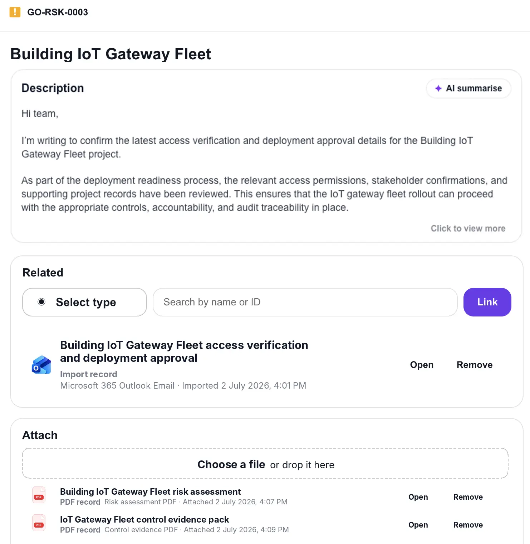Select the radio dot in Select type

point(41,302)
